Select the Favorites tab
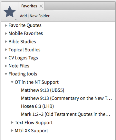The width and height of the screenshot is (116, 140). click(29, 6)
